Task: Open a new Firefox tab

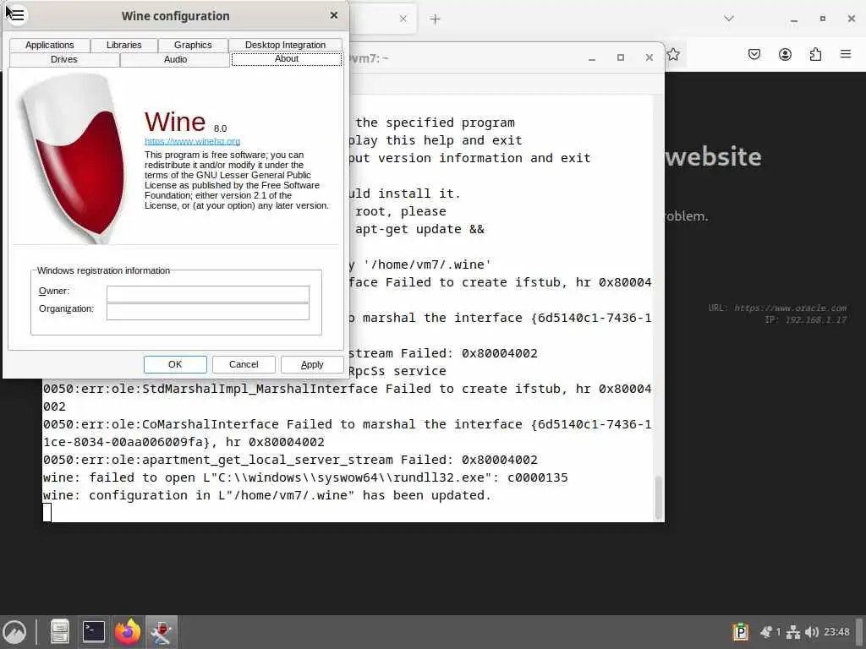Action: (436, 19)
